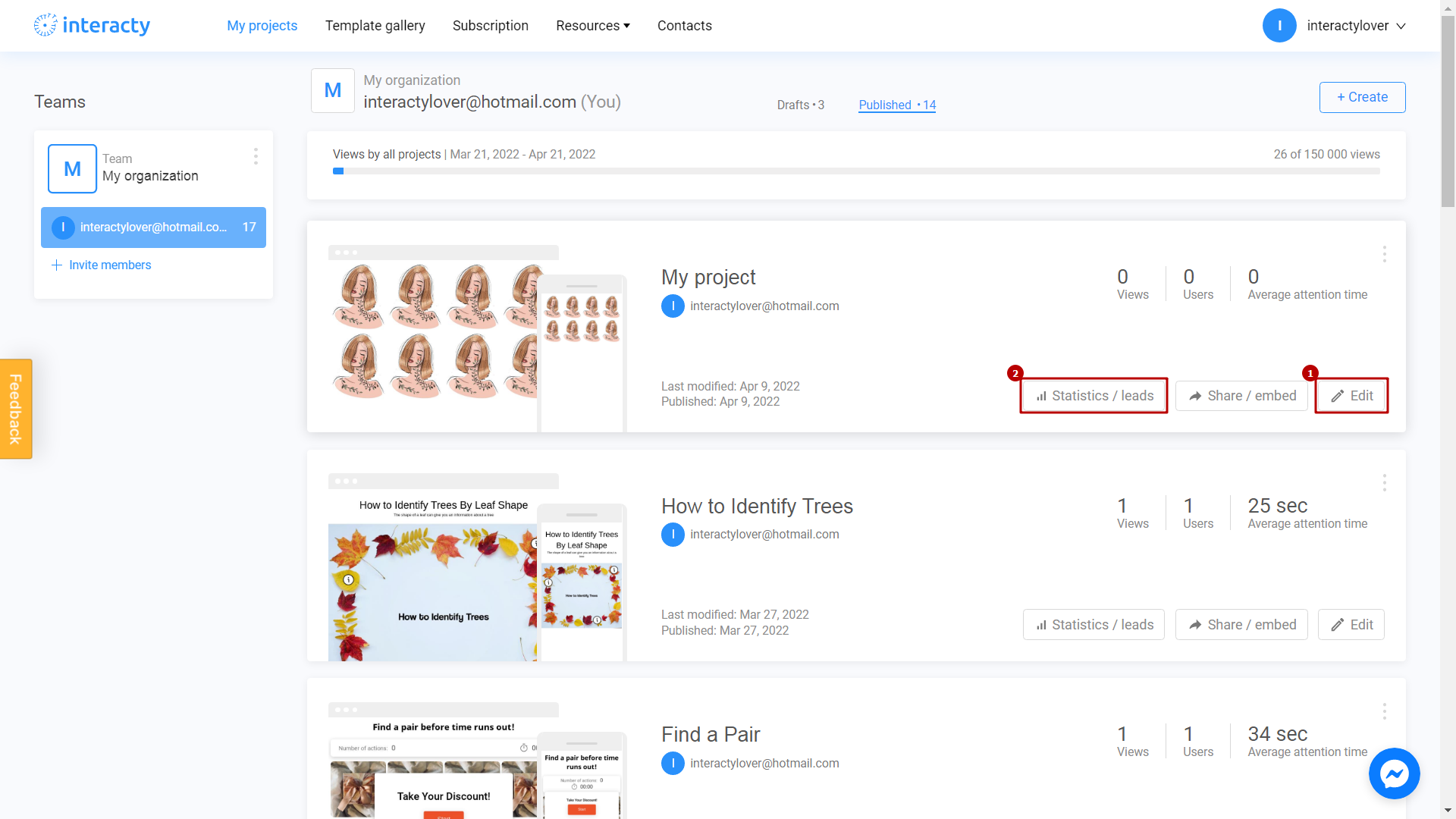
Task: Click the 17 projects count badge
Action: (249, 227)
